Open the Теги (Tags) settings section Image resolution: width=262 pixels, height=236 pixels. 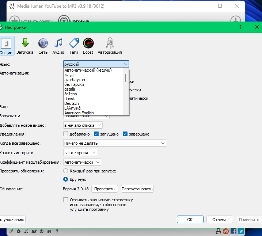tap(74, 46)
